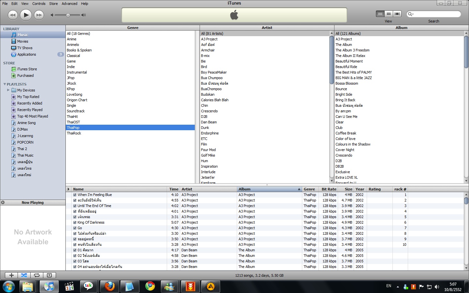The width and height of the screenshot is (469, 293).
Task: Open the Advanced menu
Action: (x=69, y=4)
